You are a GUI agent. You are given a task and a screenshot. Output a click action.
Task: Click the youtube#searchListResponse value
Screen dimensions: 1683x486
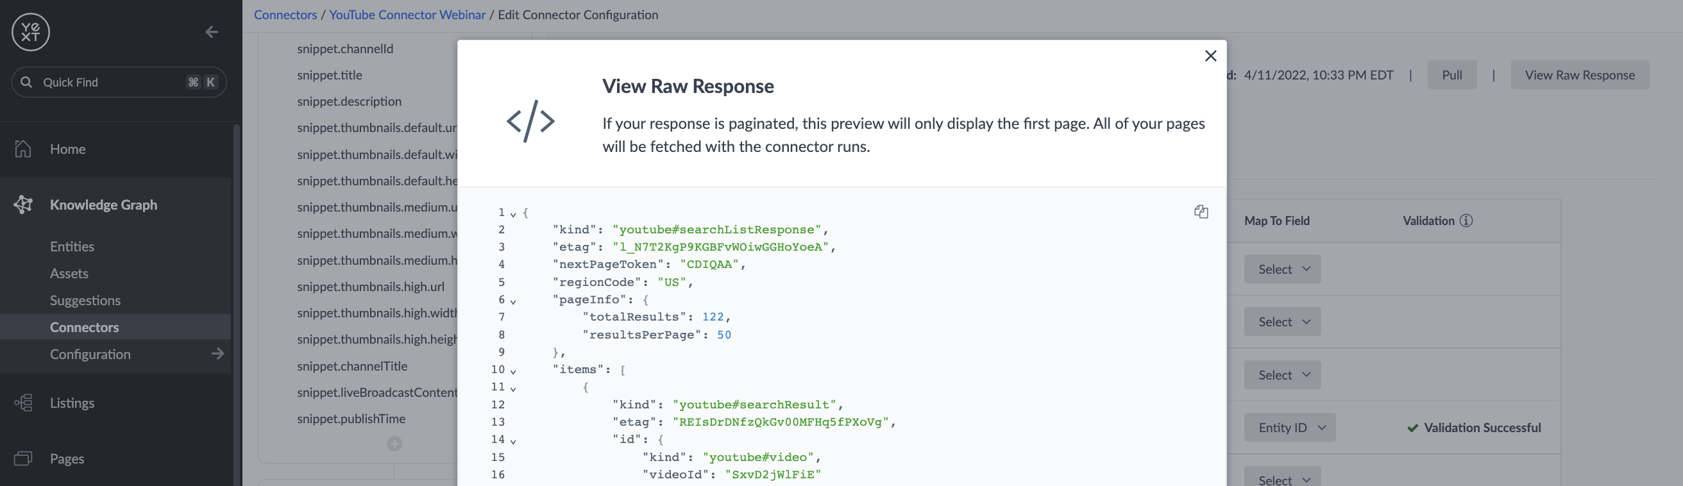(x=716, y=230)
